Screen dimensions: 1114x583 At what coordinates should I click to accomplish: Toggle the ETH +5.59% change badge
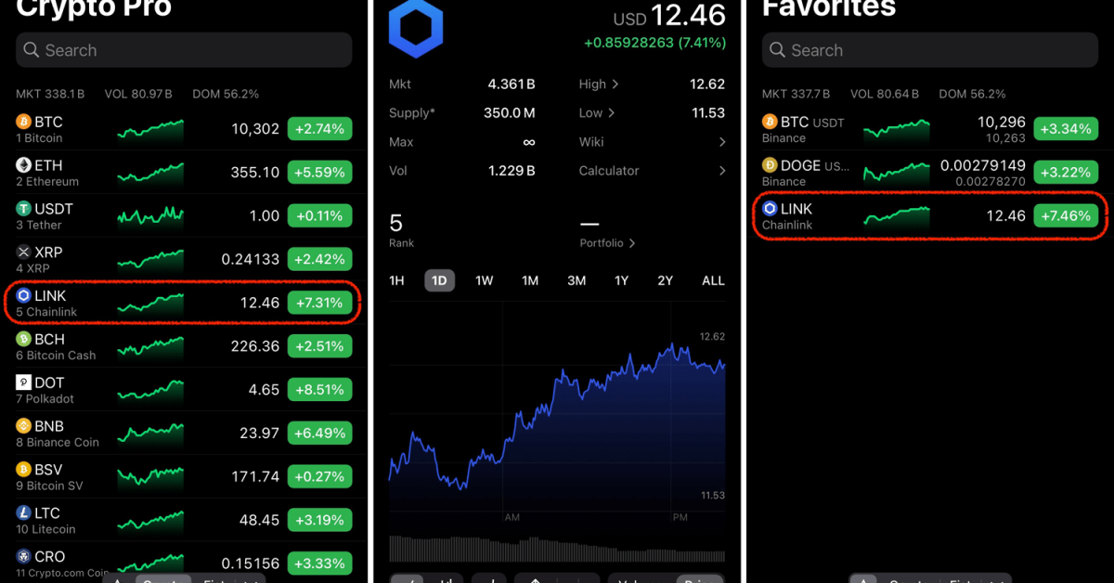click(320, 172)
